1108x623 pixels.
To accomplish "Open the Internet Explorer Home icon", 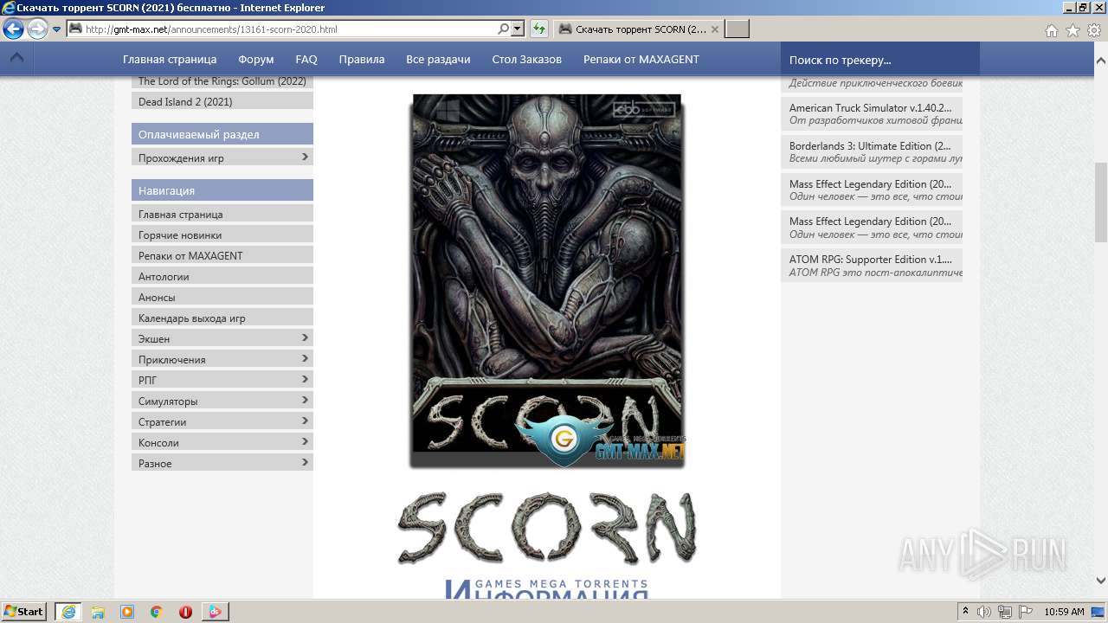I will (x=1051, y=30).
